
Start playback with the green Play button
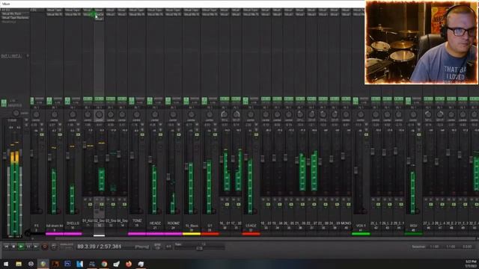21,247
